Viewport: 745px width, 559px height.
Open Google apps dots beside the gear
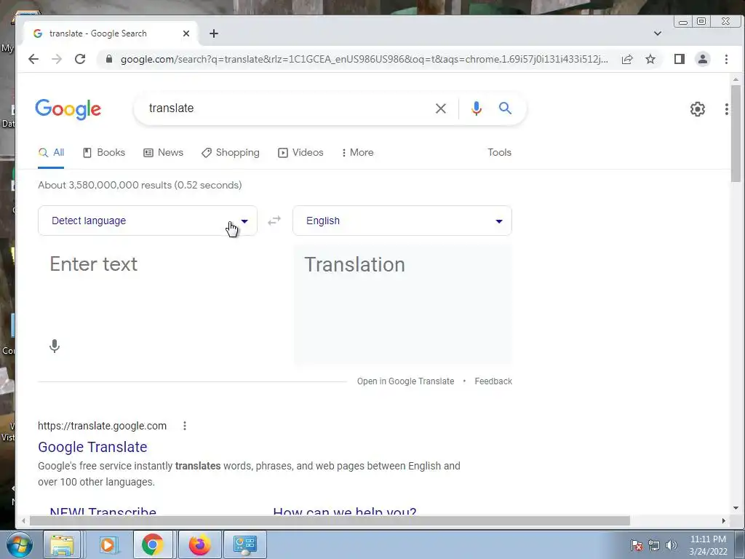coord(727,109)
